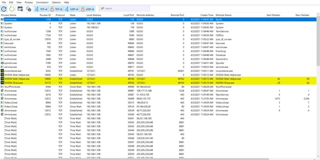Screen dimensions: 320x160
Task: Click the YourPhone.exe process icon
Action: (x=2, y=87)
